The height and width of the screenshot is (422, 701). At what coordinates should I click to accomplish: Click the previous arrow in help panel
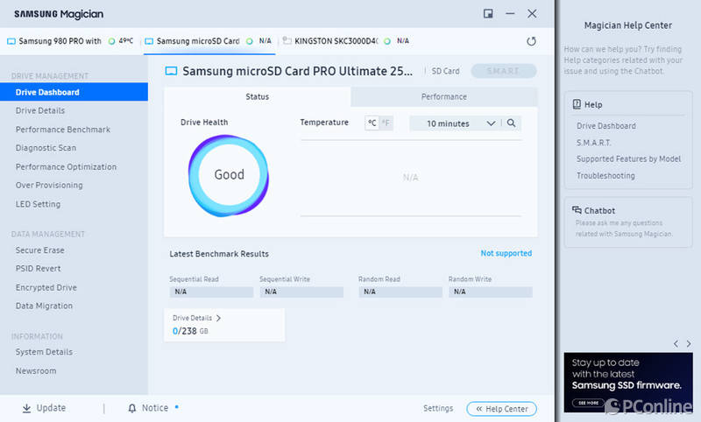coord(676,343)
